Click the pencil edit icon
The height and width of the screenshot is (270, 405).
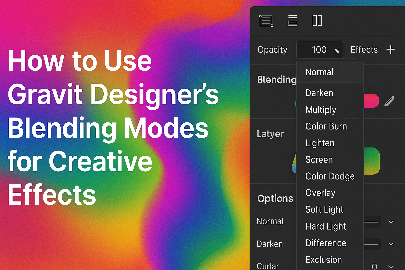coord(389,101)
